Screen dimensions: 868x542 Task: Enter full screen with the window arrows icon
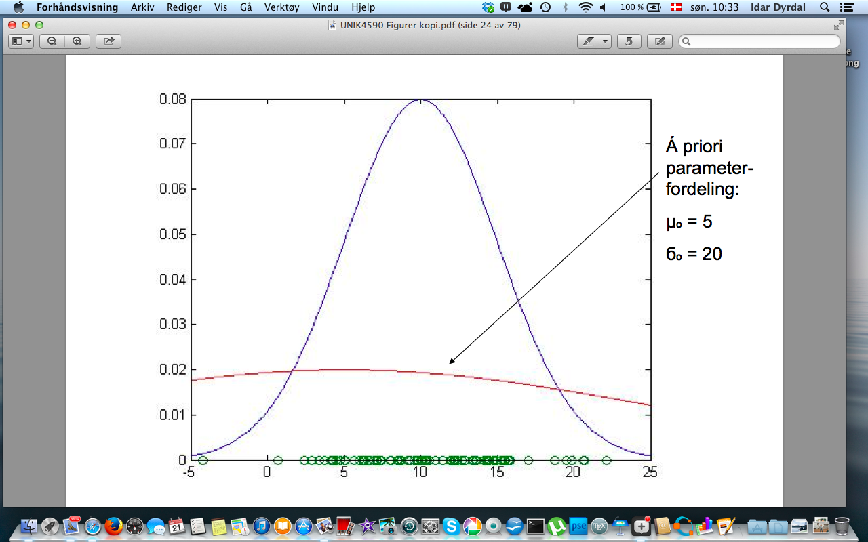pos(838,25)
